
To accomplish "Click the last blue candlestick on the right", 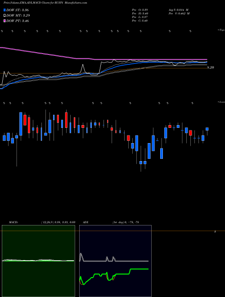I will pyautogui.click(x=207, y=129).
